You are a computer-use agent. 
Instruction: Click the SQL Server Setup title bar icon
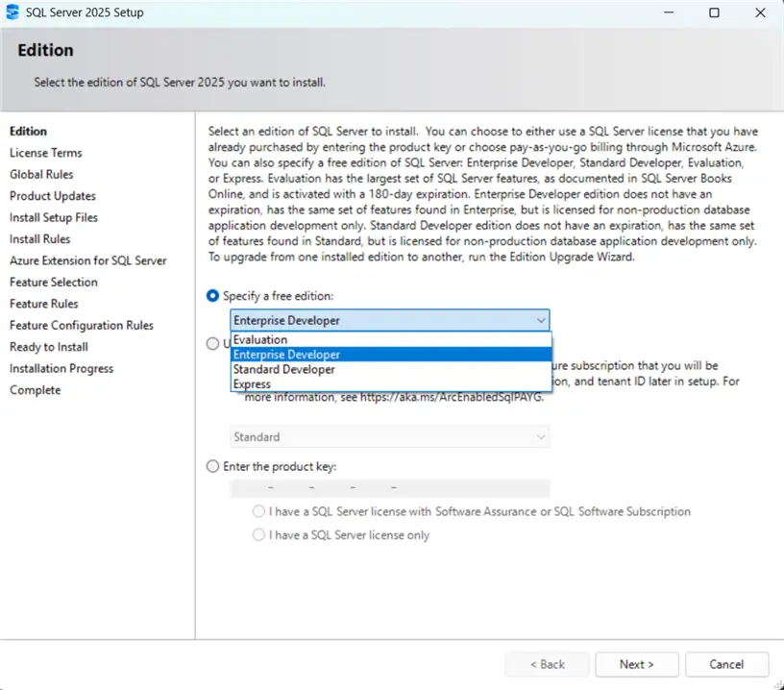click(12, 12)
